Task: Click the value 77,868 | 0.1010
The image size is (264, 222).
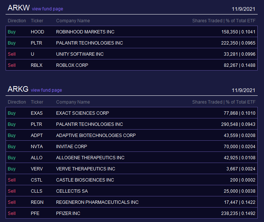Action: pyautogui.click(x=239, y=113)
